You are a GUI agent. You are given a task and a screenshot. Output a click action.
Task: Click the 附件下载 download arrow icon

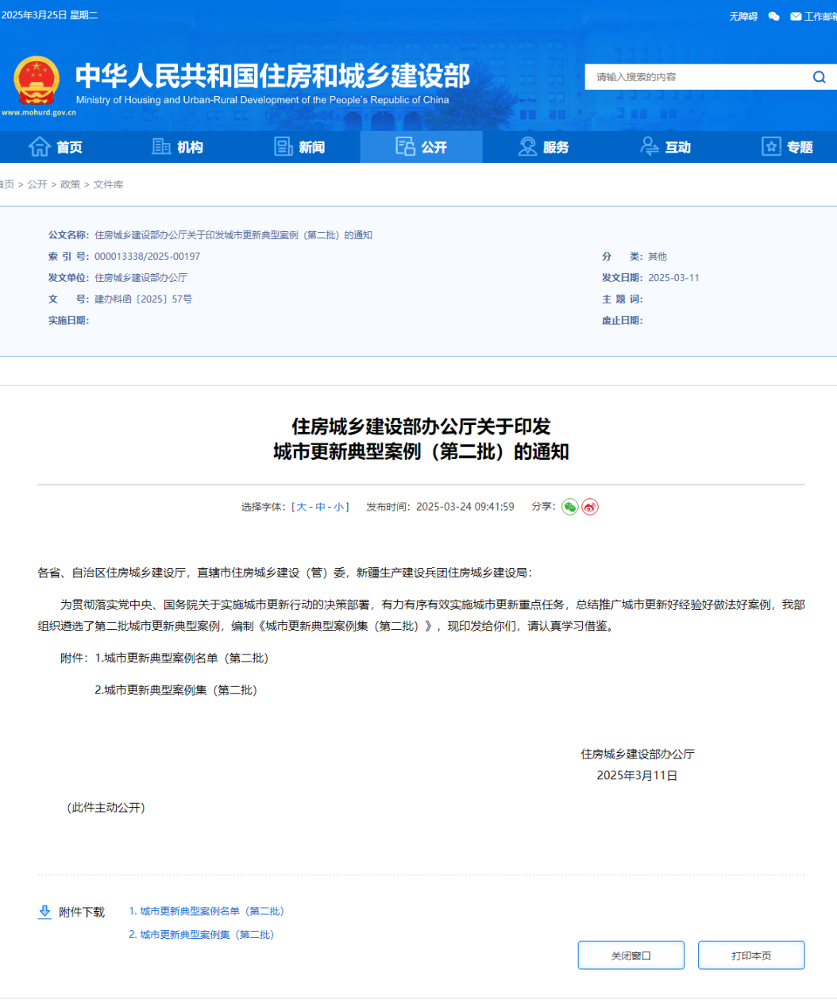click(45, 912)
